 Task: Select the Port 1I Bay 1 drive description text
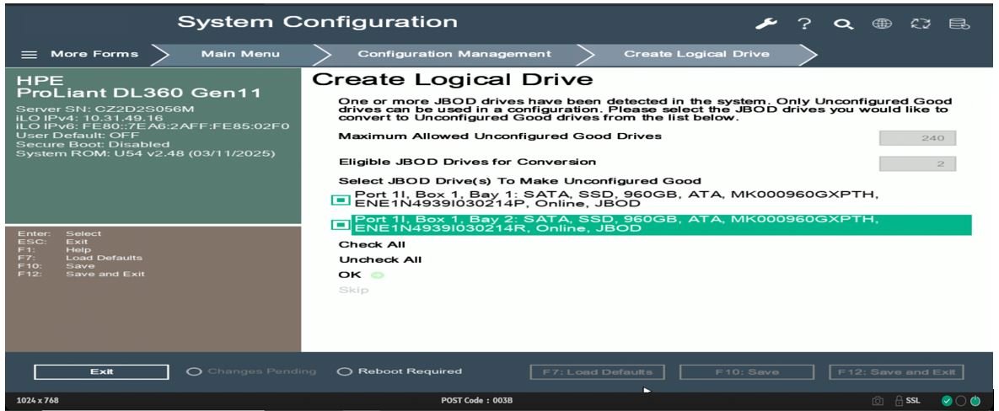point(617,199)
